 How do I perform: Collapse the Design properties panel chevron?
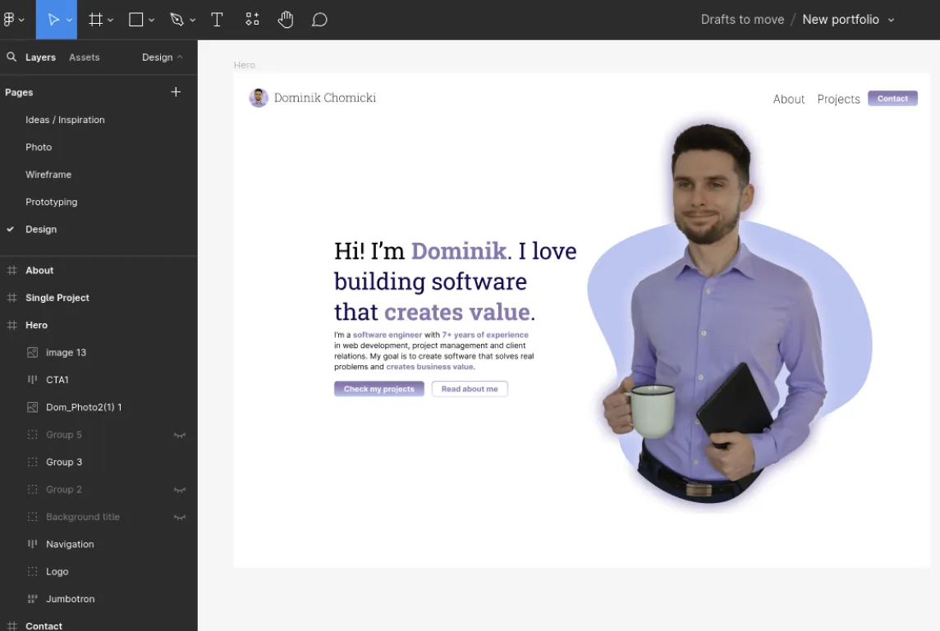coord(179,57)
